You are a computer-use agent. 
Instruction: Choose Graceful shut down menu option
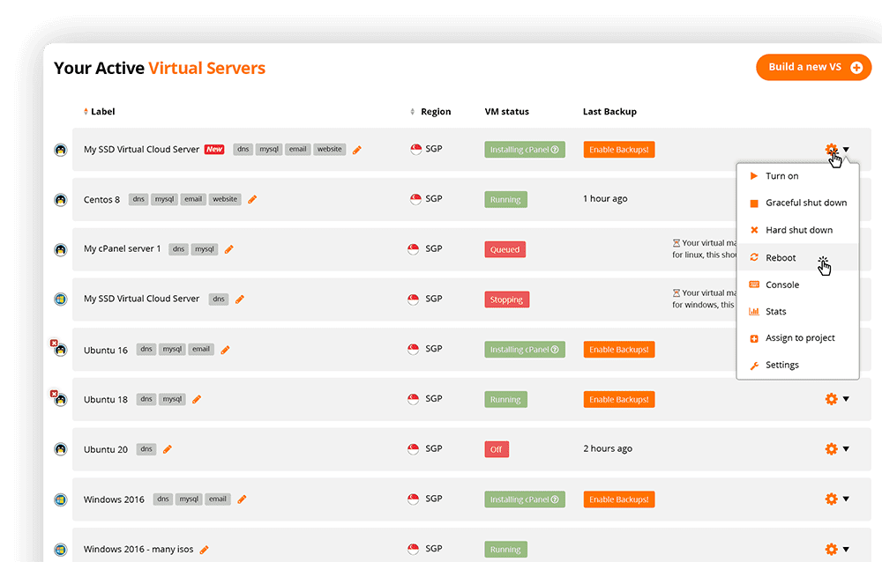[805, 203]
